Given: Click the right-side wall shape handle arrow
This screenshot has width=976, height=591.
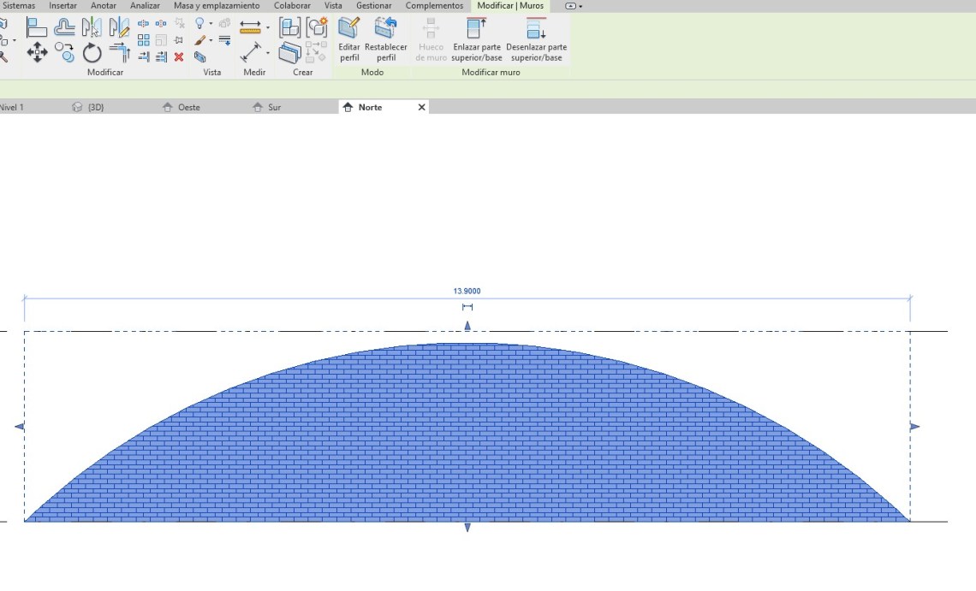Looking at the screenshot, I should click(x=914, y=427).
